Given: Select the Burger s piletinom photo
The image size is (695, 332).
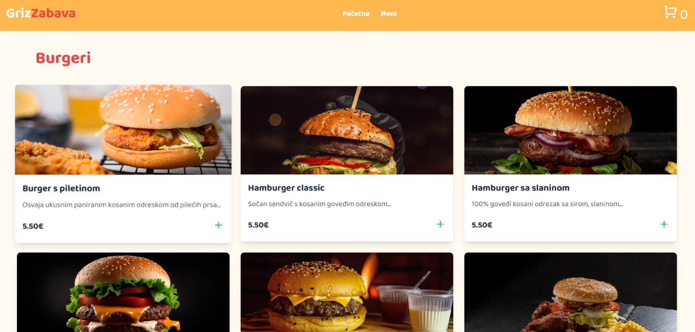Looking at the screenshot, I should coord(123,130).
